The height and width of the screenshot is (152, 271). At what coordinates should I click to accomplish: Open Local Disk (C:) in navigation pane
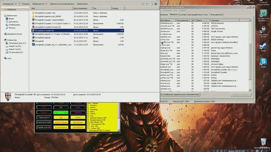tap(16, 43)
